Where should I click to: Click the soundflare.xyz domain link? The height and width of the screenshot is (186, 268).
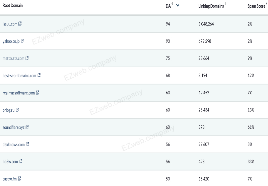tap(13, 127)
